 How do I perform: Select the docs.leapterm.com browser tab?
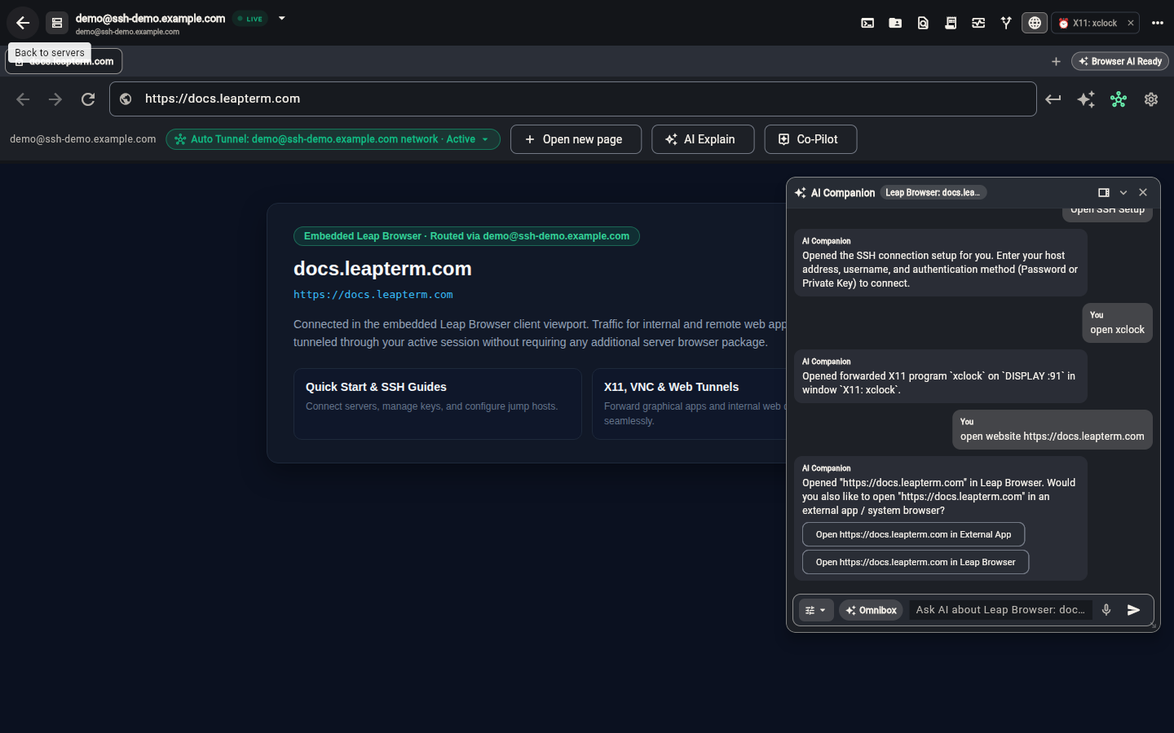(64, 61)
